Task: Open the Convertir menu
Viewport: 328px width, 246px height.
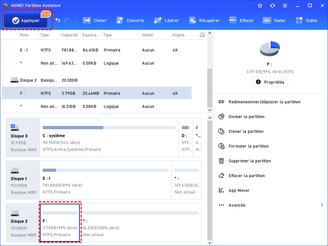Action: [x=131, y=20]
